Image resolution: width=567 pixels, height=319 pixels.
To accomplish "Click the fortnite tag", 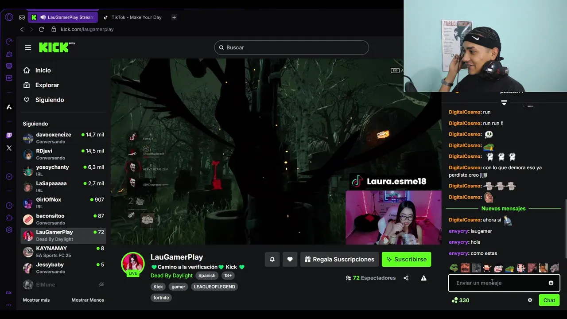I will (x=161, y=298).
